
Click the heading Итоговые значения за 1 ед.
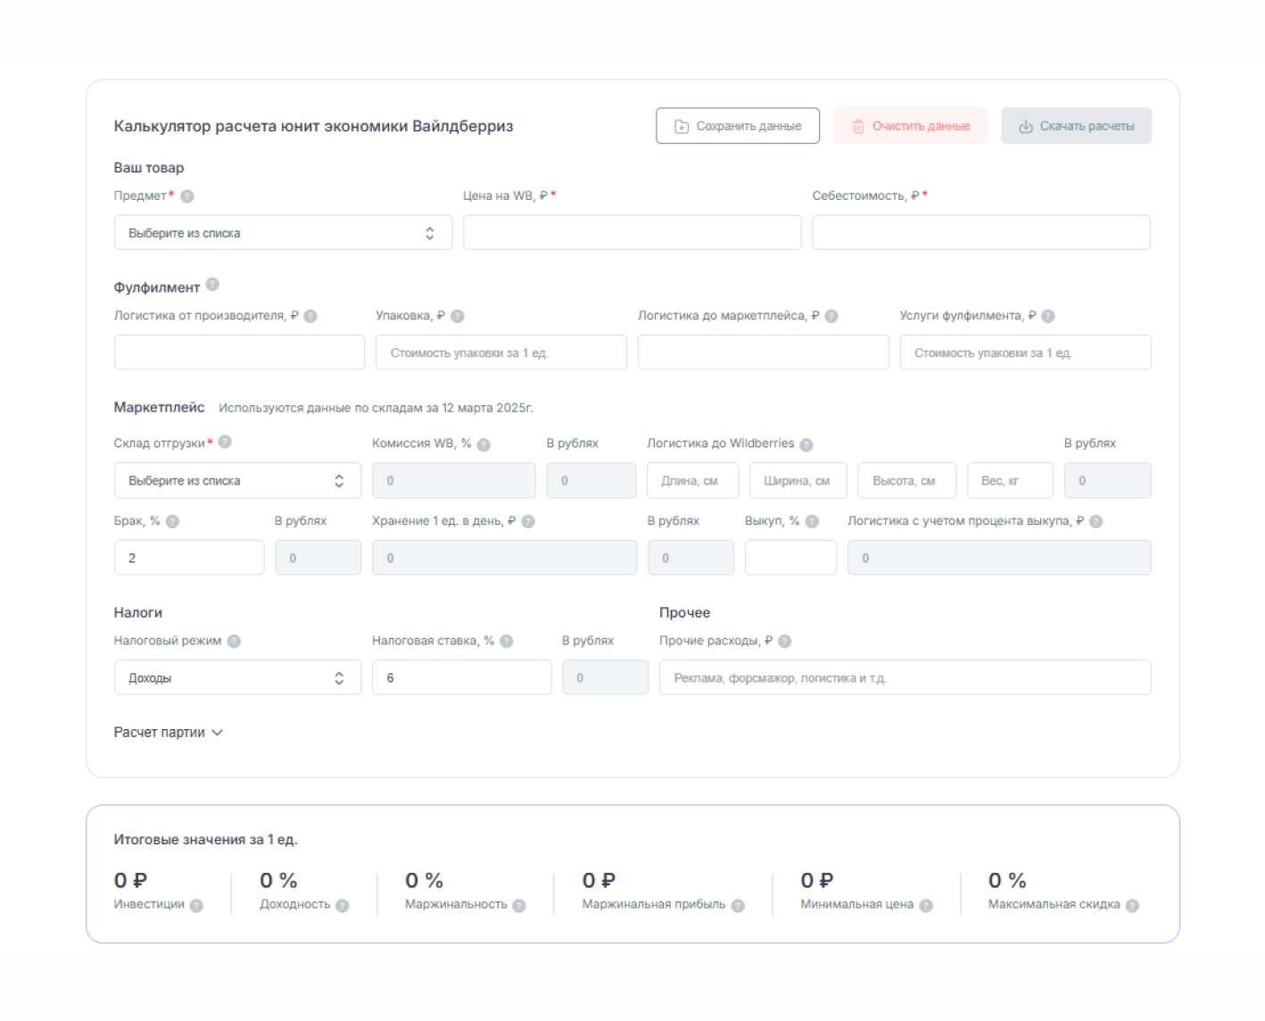click(205, 840)
